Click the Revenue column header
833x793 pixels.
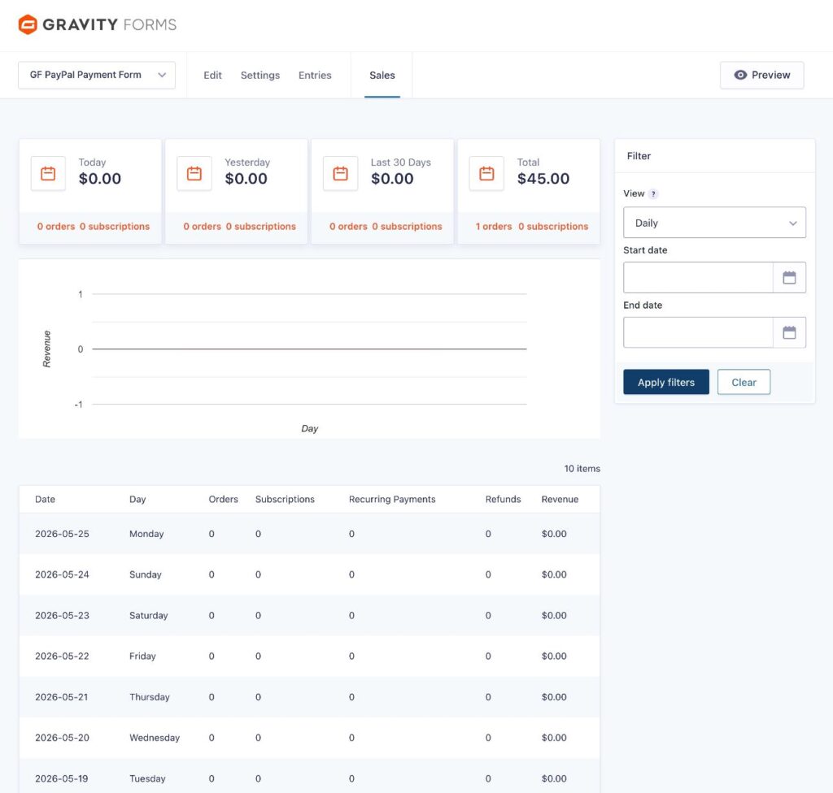pos(560,500)
